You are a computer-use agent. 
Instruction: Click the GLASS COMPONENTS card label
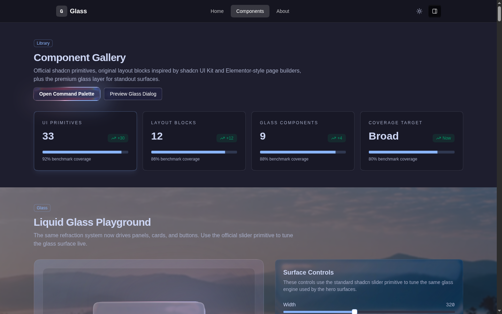click(289, 123)
